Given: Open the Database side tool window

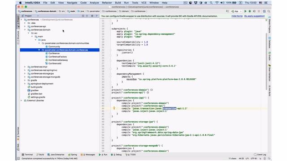Looking at the screenshot, I should click(x=270, y=42).
